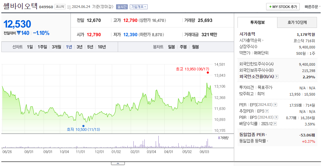The image size is (322, 166).
Task: Click 동일업종 PER value -53.06배
Action: pyautogui.click(x=307, y=135)
